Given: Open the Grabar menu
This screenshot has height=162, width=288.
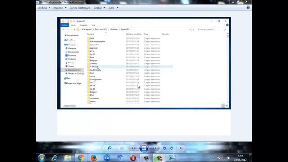Looking at the screenshot, I should pos(99,8).
